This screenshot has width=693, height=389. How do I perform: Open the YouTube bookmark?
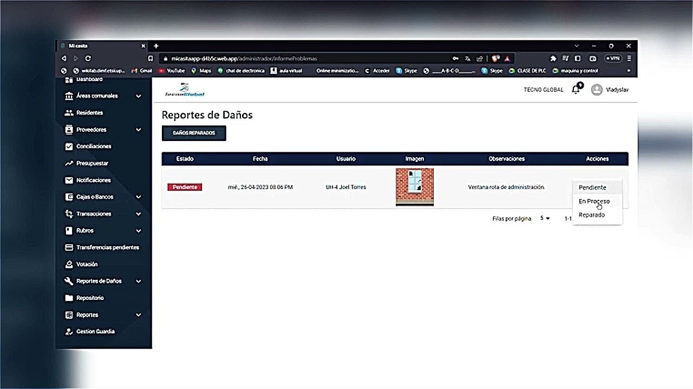click(x=172, y=71)
